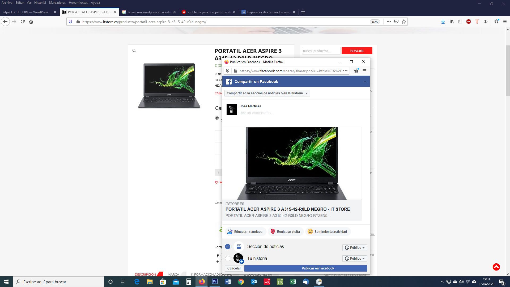510x287 pixels.
Task: Open Microsoft Word from taskbar
Action: click(x=228, y=282)
